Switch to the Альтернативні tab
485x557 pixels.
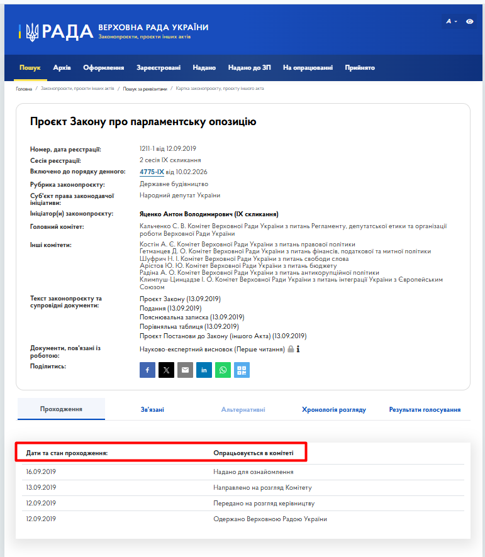243,410
